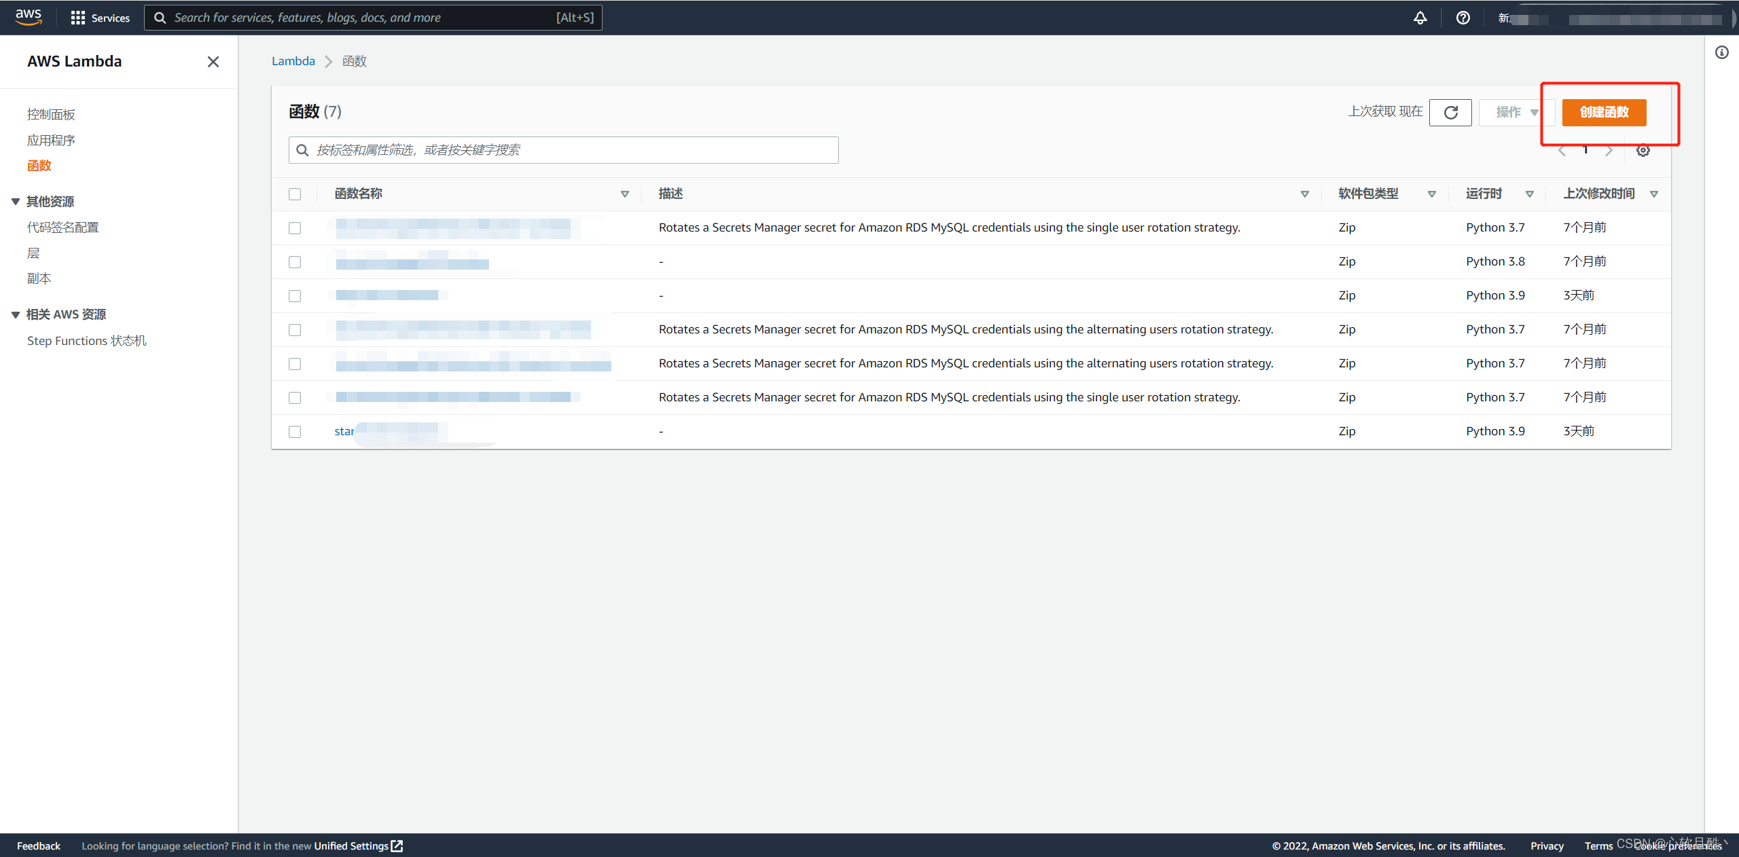Open the info panel icon
Viewport: 1739px width, 857px height.
tap(1721, 52)
